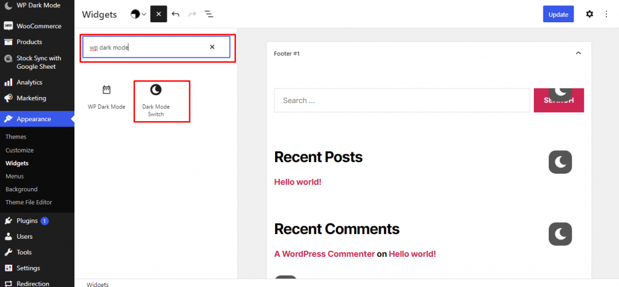Click the dark mode switch beside Recent Posts
The width and height of the screenshot is (619, 287).
click(560, 162)
